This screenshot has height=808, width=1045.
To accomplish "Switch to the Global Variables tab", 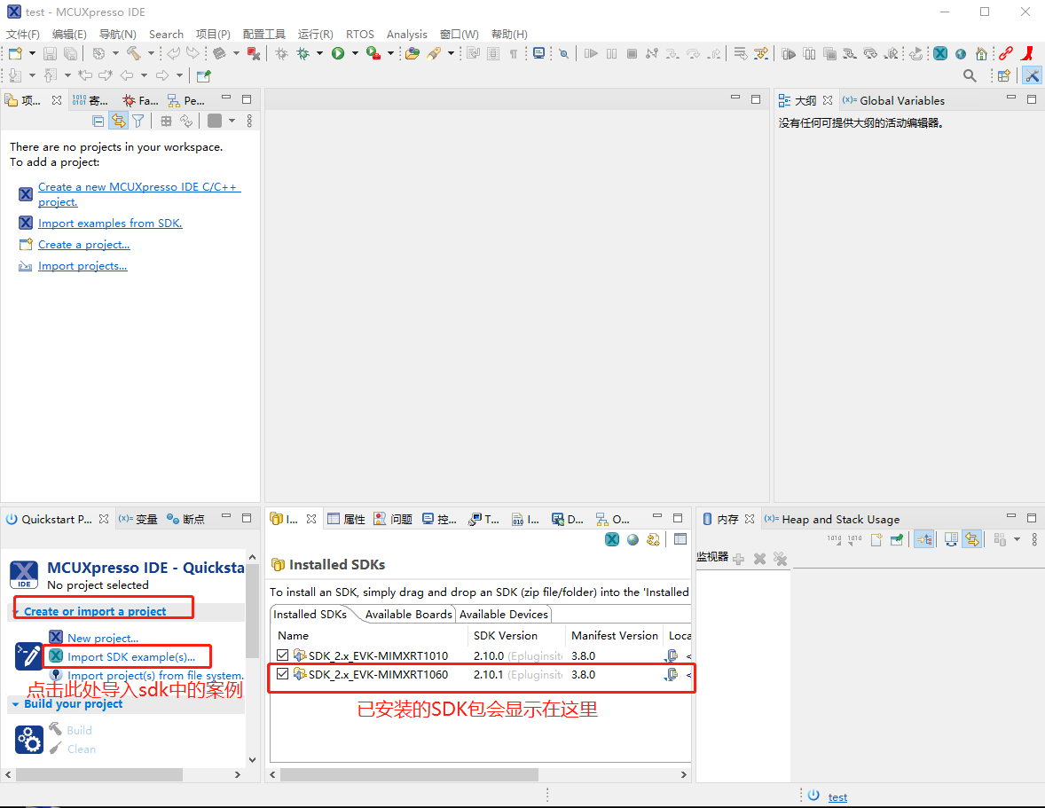I will tap(893, 100).
